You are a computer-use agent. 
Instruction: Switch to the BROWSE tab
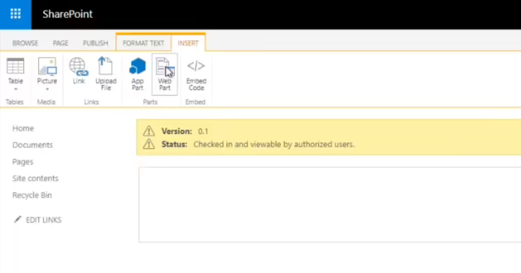(25, 43)
